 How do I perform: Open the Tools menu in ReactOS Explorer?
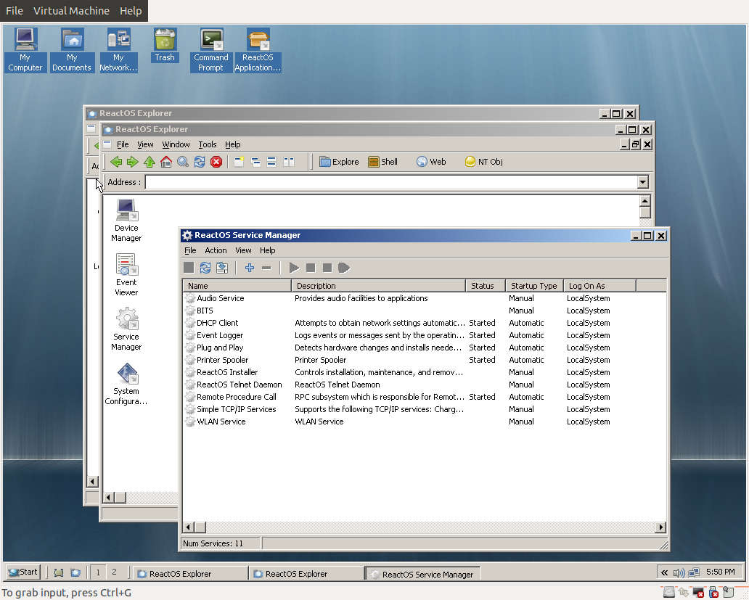[x=208, y=144]
